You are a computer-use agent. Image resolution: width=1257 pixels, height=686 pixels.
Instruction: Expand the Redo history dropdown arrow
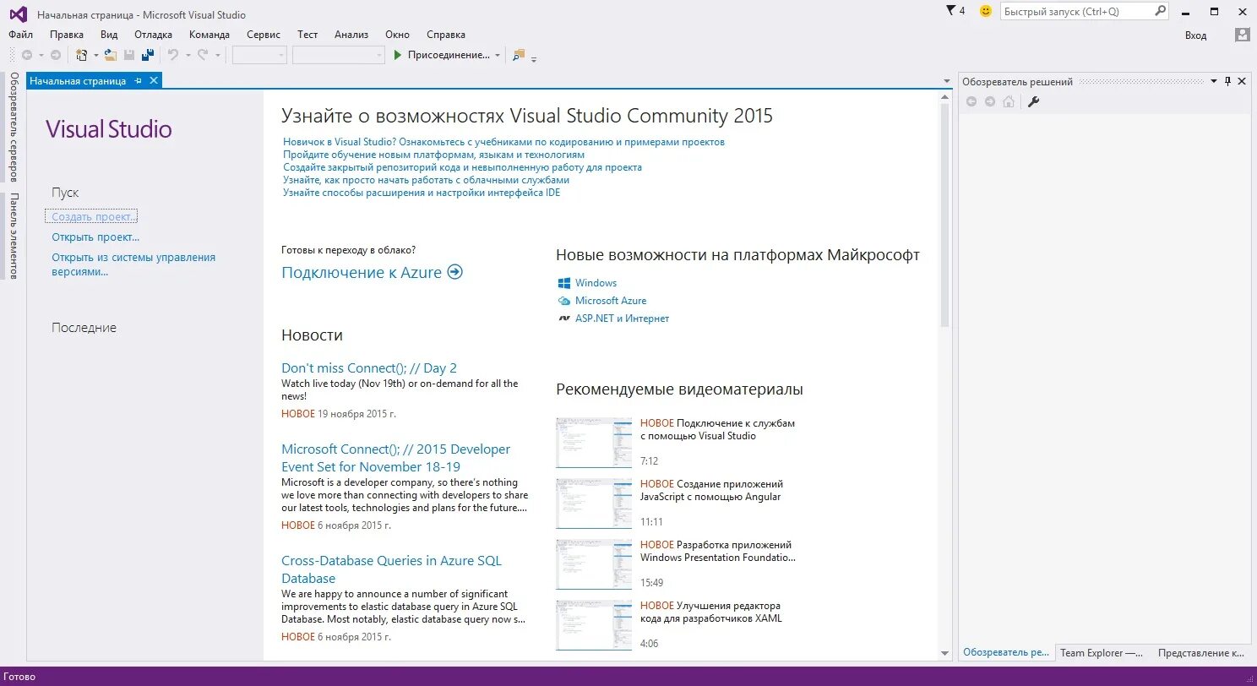[x=217, y=55]
